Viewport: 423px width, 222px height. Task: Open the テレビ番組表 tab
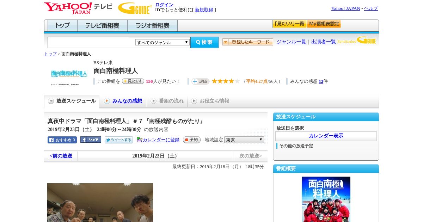point(102,26)
